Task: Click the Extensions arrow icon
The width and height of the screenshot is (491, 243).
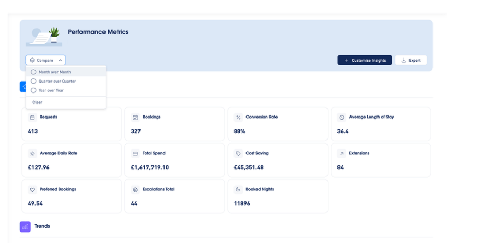Action: click(342, 154)
